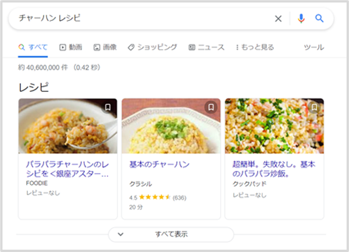Save the クックパッド recipe with bookmark icon
This screenshot has height=252, width=349.
314,107
